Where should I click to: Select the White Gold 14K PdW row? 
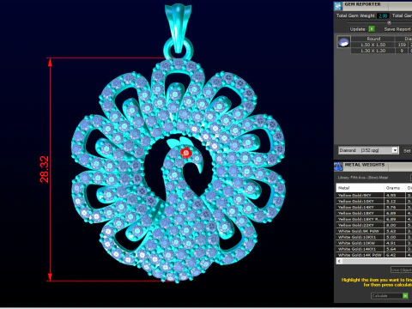coord(374,255)
